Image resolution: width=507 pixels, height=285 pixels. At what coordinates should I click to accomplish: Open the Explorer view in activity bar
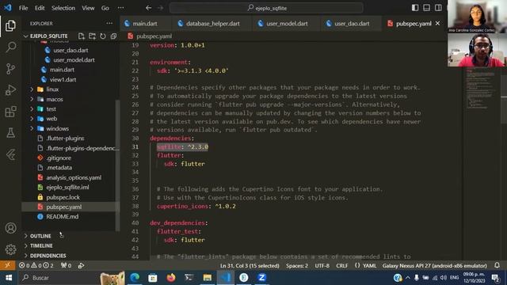click(x=10, y=25)
